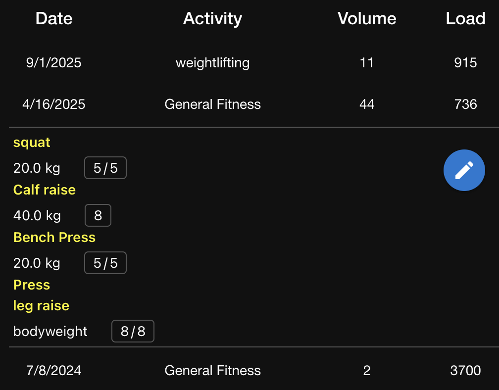
Task: Click the squat exercise name
Action: click(x=32, y=143)
